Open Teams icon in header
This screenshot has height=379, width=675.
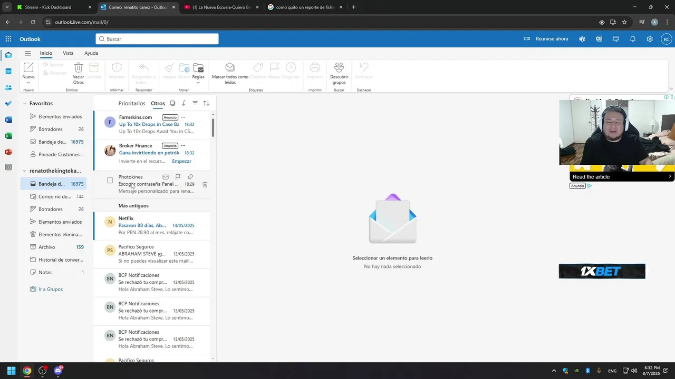point(582,39)
